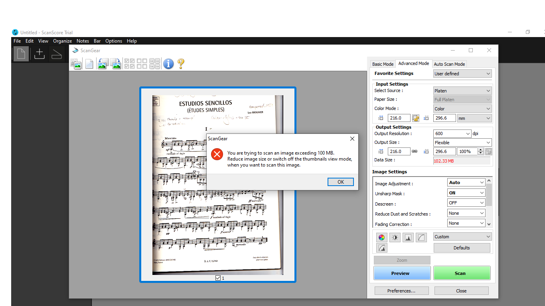The image size is (545, 306).
Task: Open the Tone Curve settings button
Action: pos(421,237)
